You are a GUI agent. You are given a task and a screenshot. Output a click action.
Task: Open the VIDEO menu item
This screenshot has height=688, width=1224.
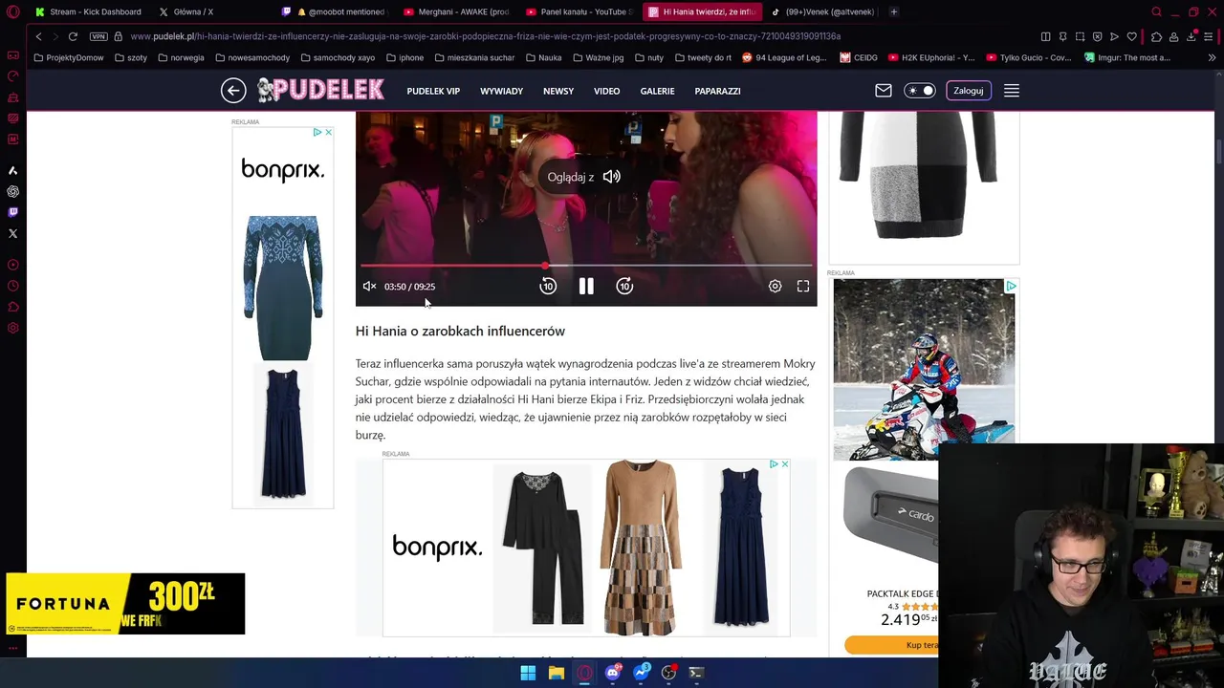pyautogui.click(x=606, y=91)
